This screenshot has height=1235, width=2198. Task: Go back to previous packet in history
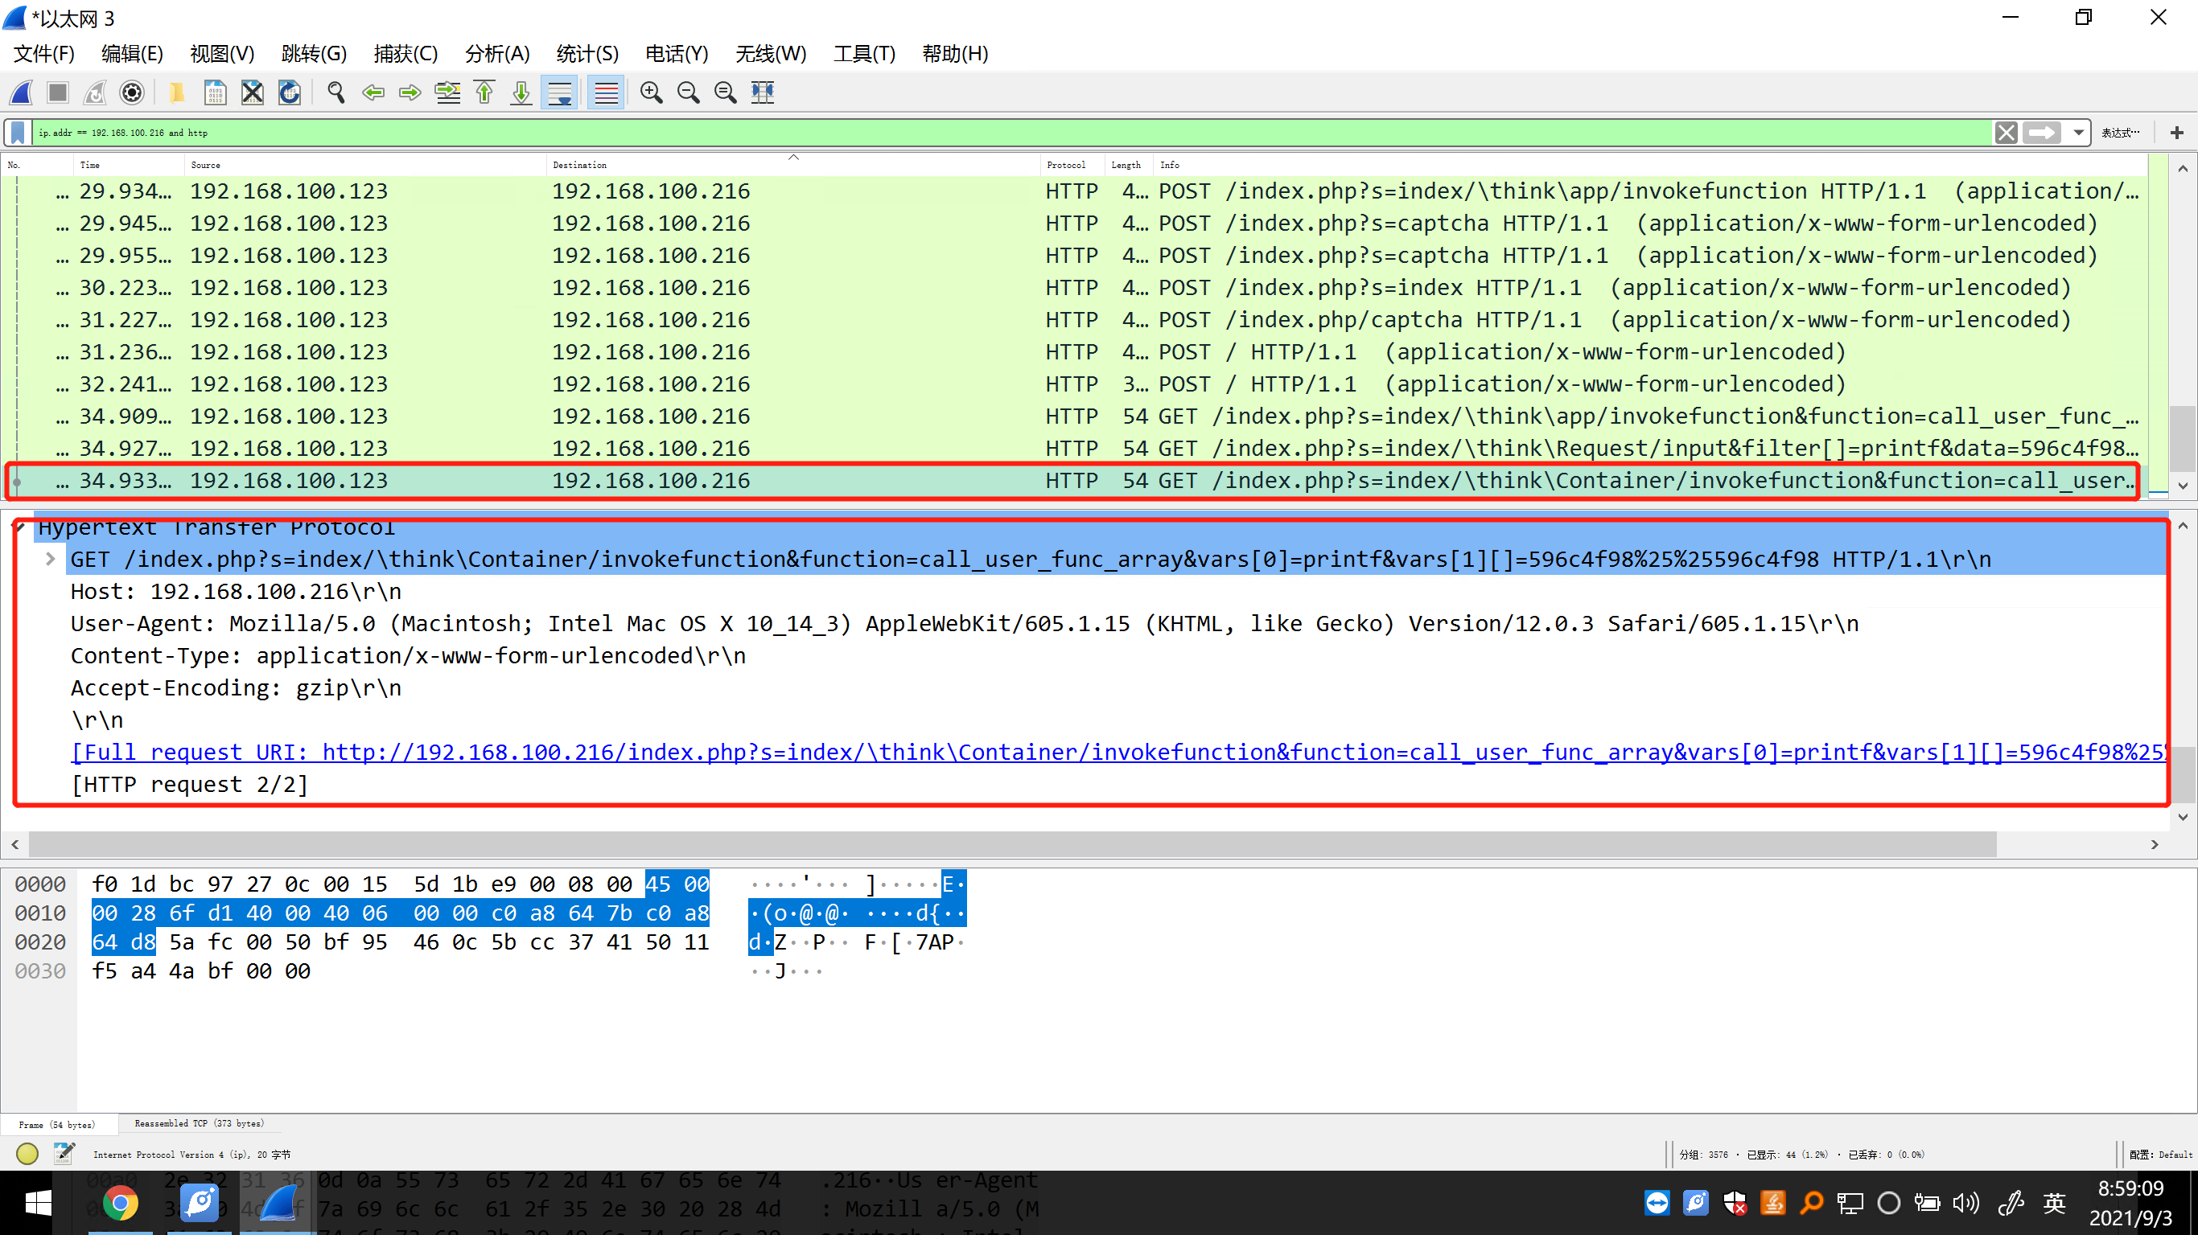click(373, 92)
